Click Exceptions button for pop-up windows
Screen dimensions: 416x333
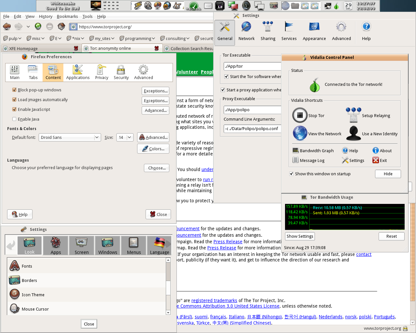(x=156, y=91)
